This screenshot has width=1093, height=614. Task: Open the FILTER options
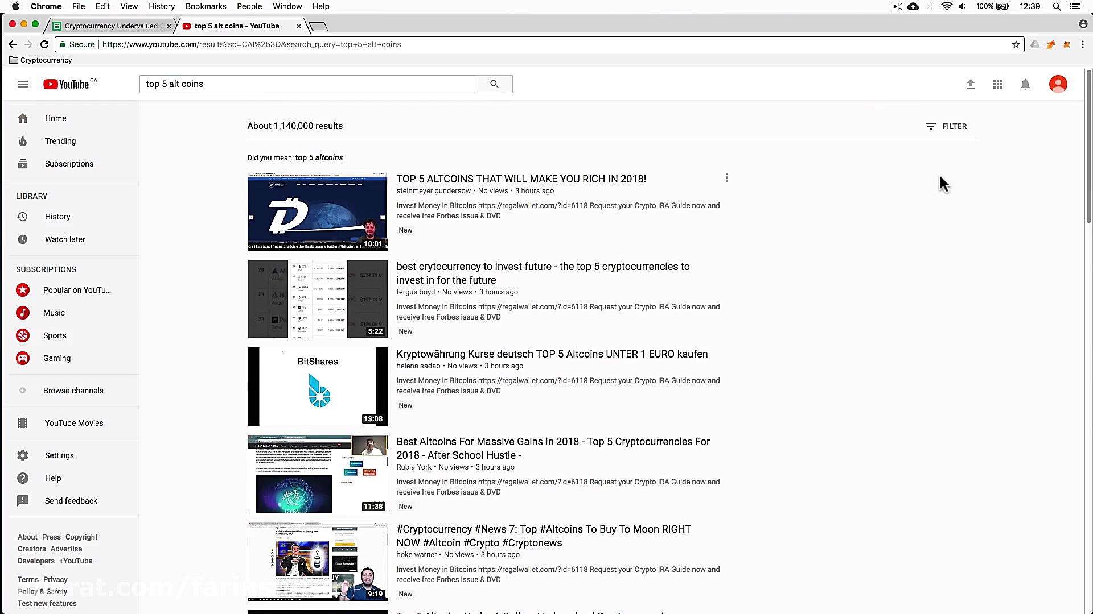pos(946,126)
